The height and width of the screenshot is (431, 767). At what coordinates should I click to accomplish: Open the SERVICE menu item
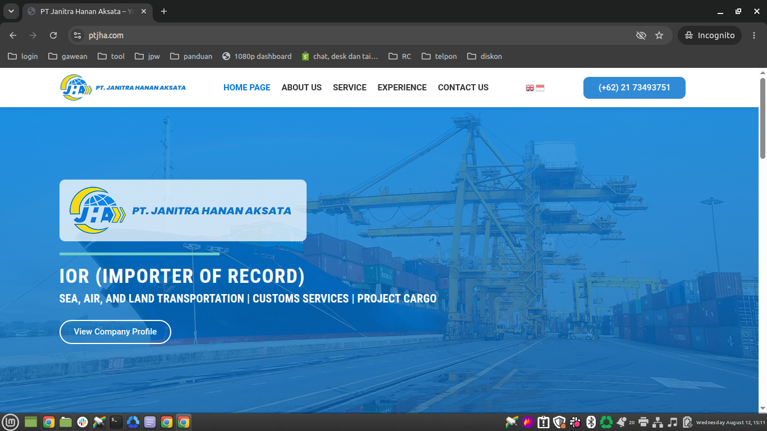tap(350, 88)
